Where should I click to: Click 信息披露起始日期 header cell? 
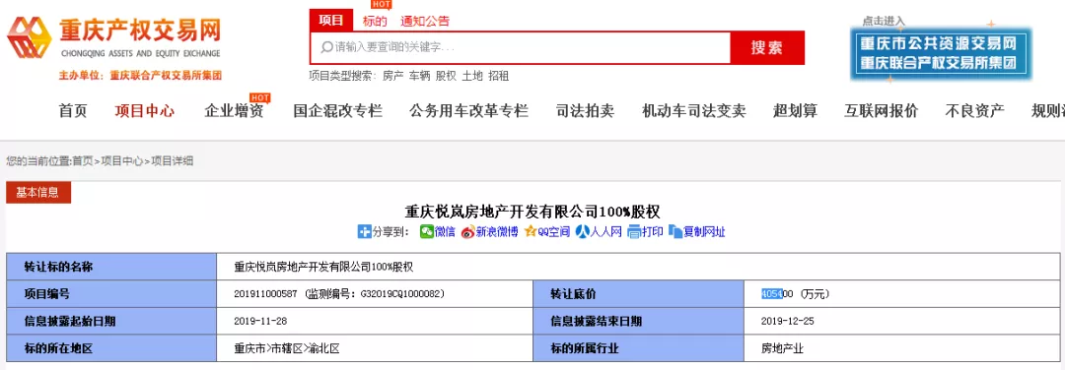tap(111, 322)
